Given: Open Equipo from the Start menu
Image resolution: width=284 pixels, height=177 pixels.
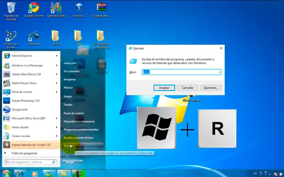Looking at the screenshot, I should (68, 104).
